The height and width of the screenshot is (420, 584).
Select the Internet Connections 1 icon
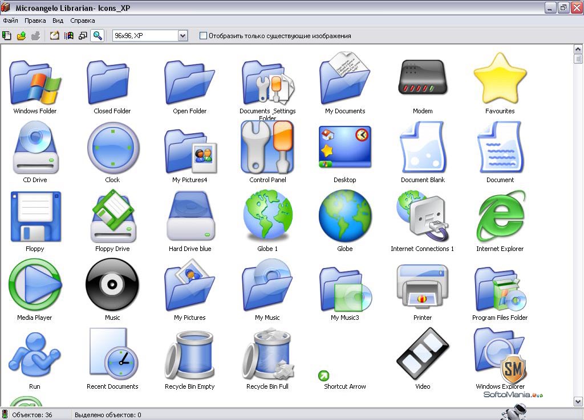click(x=423, y=216)
